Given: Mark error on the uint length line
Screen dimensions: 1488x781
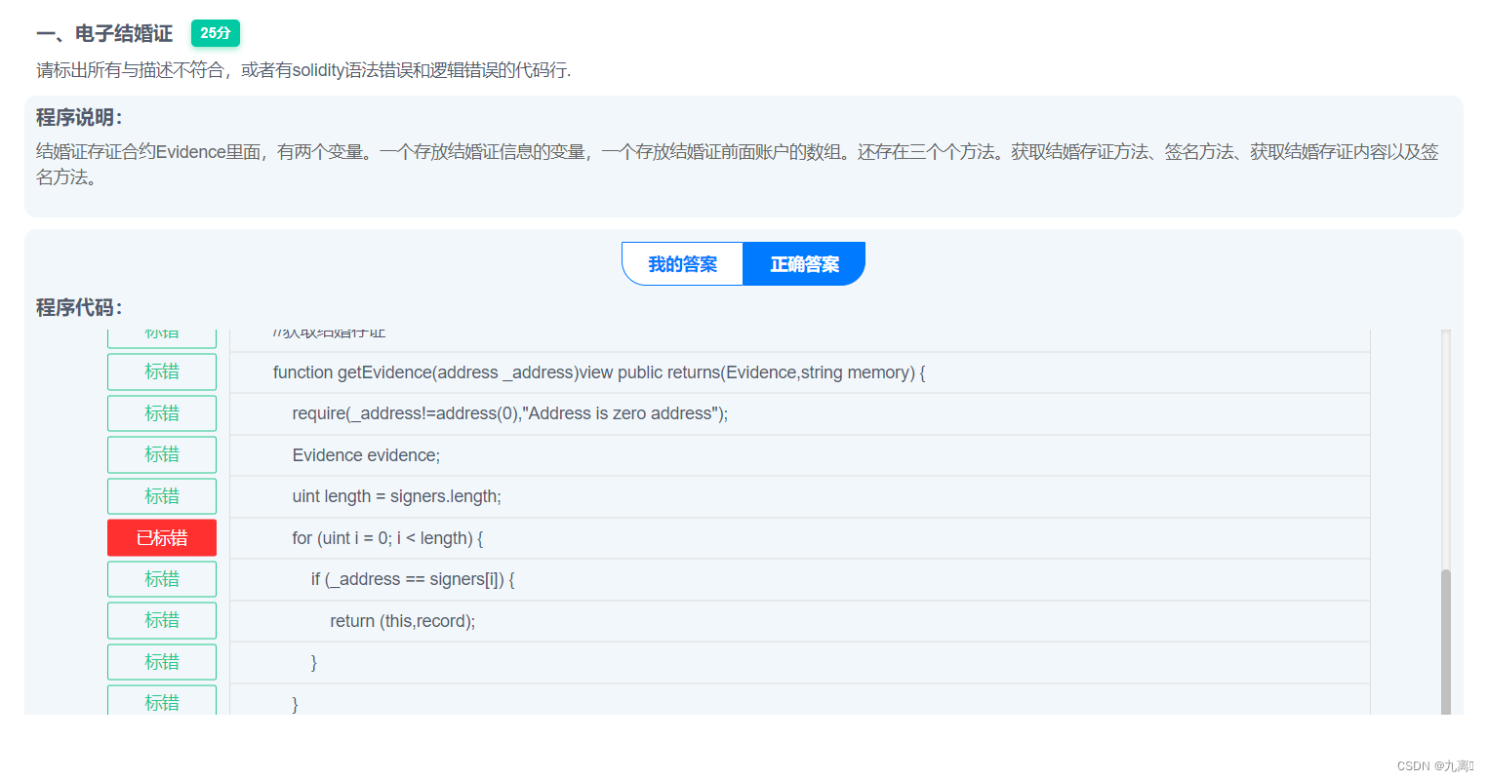Looking at the screenshot, I should click(x=162, y=496).
